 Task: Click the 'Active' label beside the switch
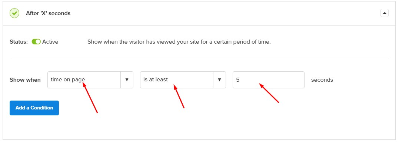(x=50, y=42)
